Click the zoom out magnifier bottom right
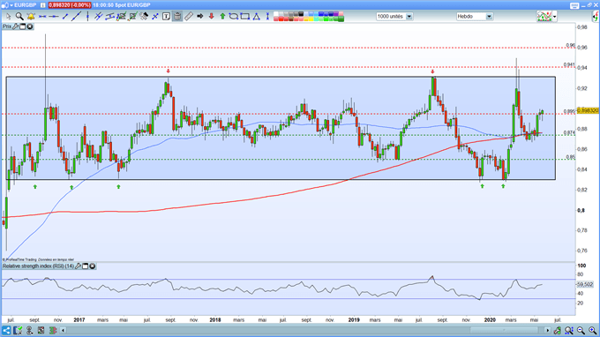600x337 pixels. (x=581, y=331)
